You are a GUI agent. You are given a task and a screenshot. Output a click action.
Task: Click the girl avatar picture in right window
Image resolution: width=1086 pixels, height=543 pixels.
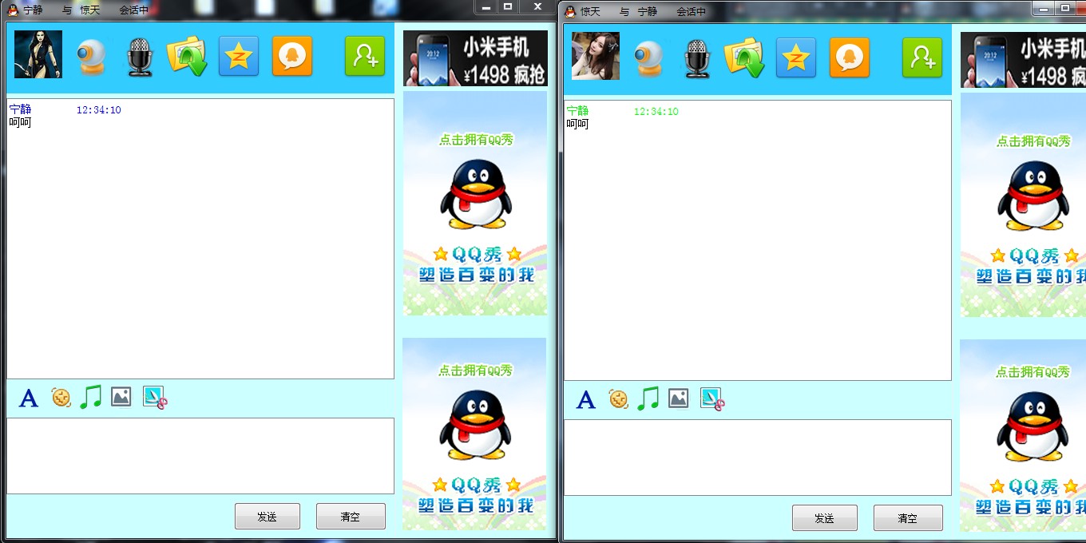point(596,56)
